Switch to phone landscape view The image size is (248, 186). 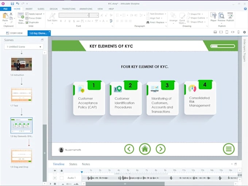click(x=233, y=32)
